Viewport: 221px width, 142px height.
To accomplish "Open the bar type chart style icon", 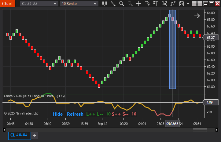I will coord(105,4).
